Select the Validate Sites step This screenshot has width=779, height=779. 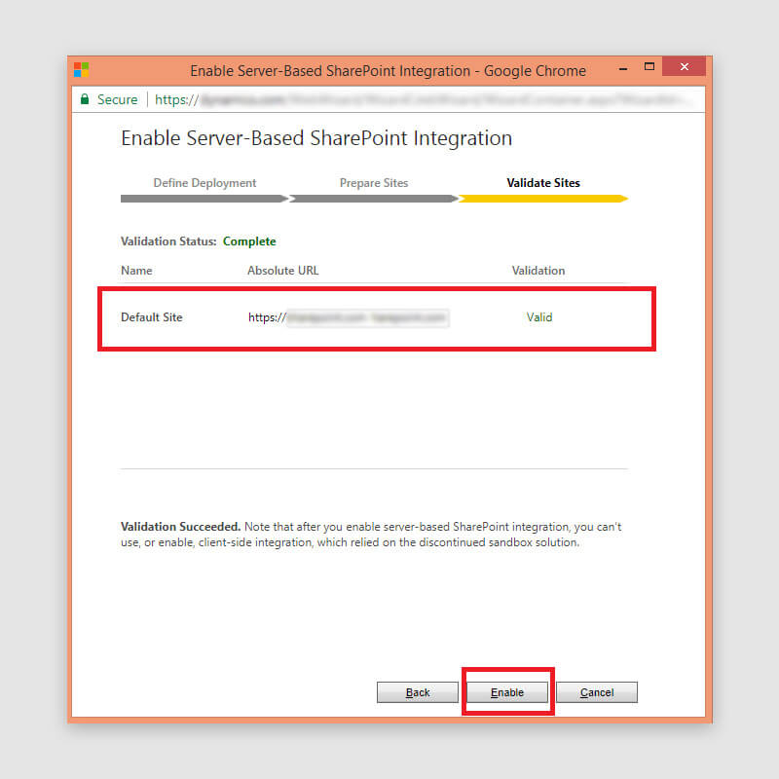tap(543, 183)
